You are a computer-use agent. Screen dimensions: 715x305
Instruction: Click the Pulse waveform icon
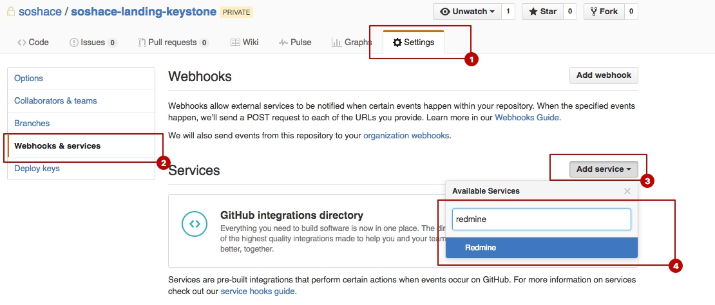(283, 42)
